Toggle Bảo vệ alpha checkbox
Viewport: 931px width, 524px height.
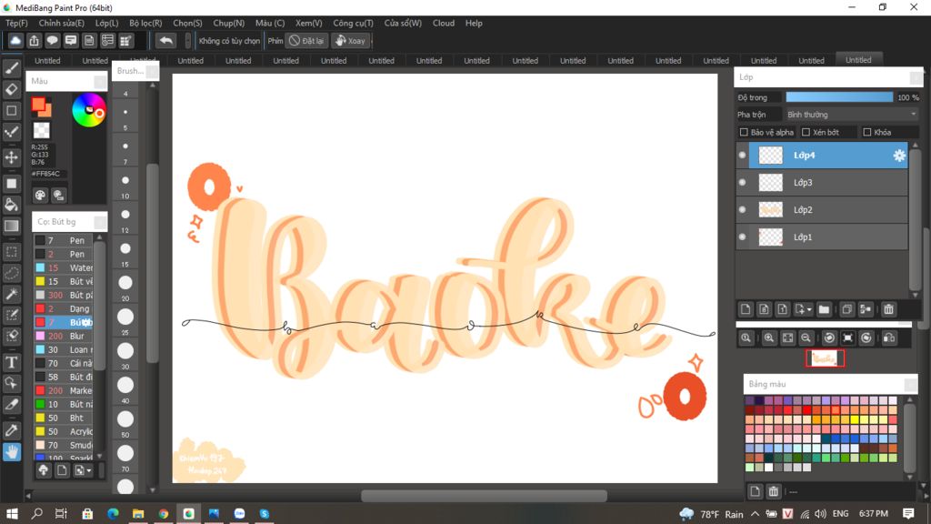[744, 132]
